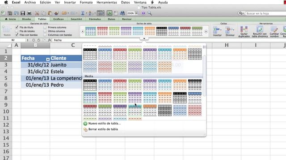The image size is (286, 160).
Task: Click the magnifier icon beside Help
Action: pos(150,13)
